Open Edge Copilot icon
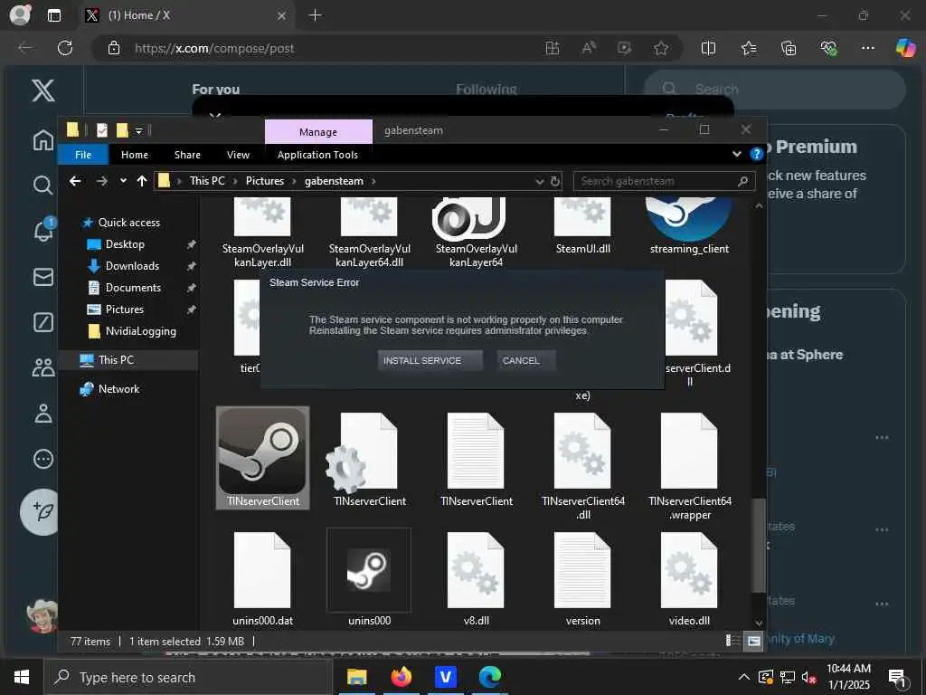 coord(904,48)
